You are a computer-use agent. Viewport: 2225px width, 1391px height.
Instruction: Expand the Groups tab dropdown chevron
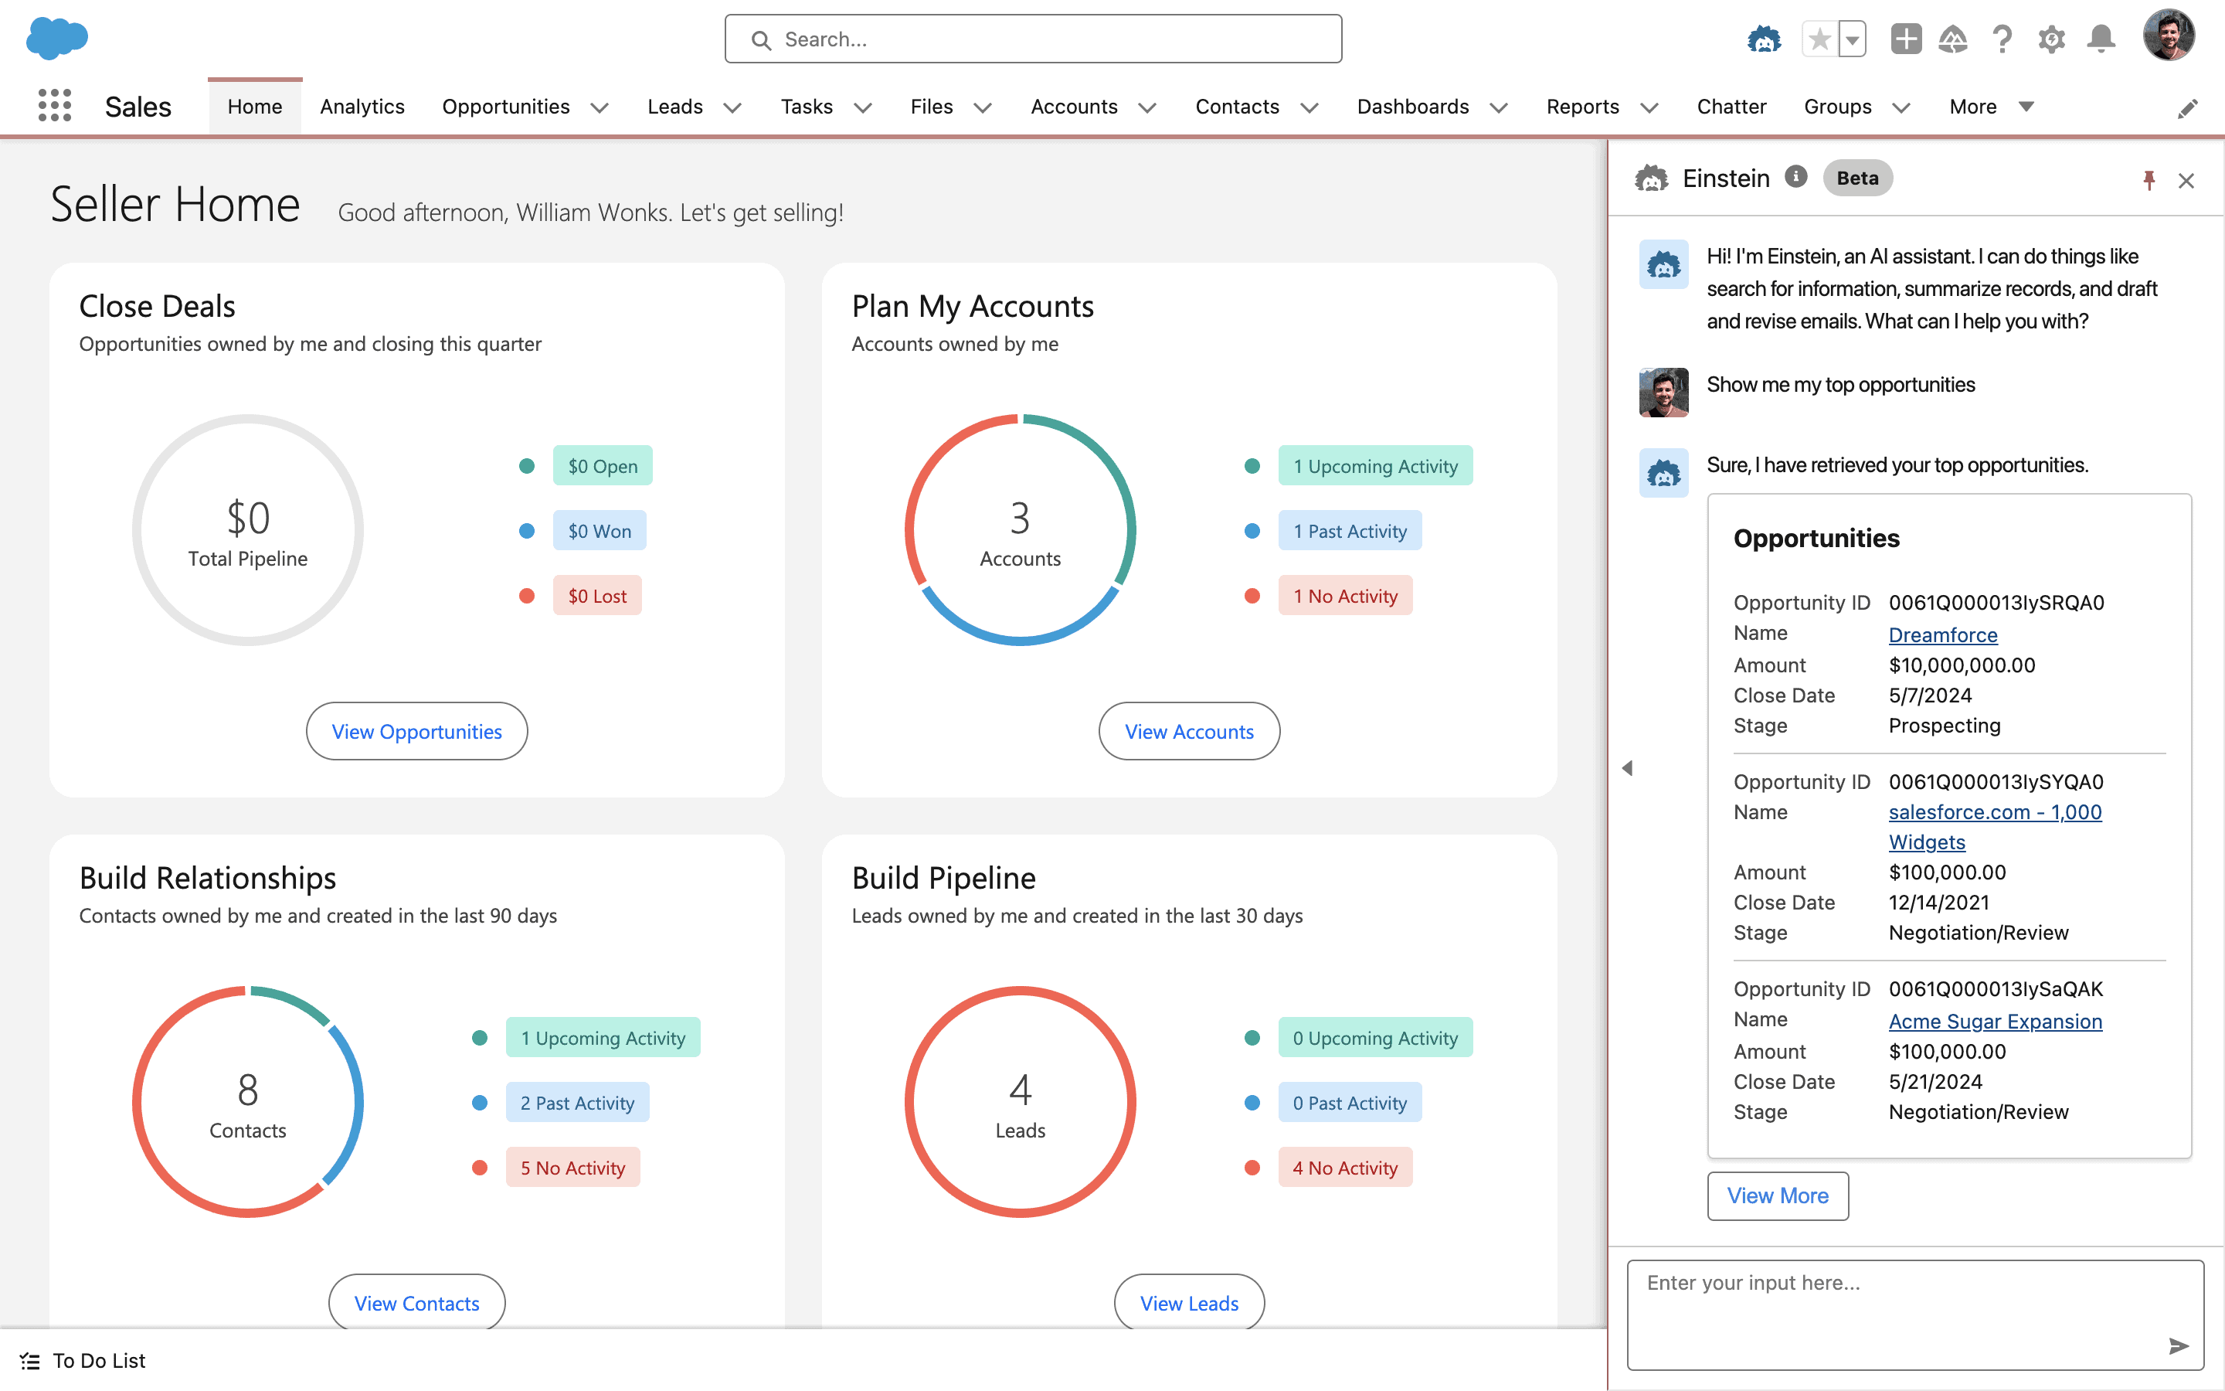1901,107
